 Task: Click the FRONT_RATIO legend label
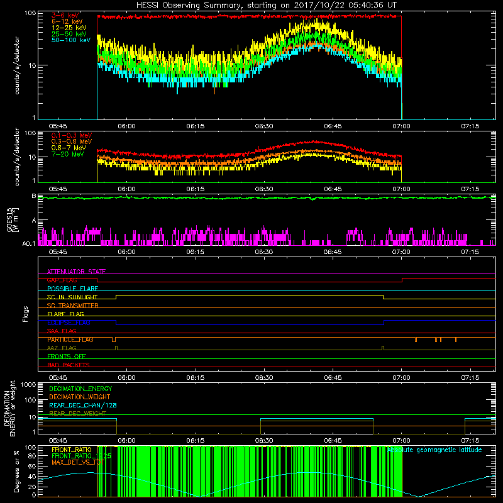(x=72, y=450)
